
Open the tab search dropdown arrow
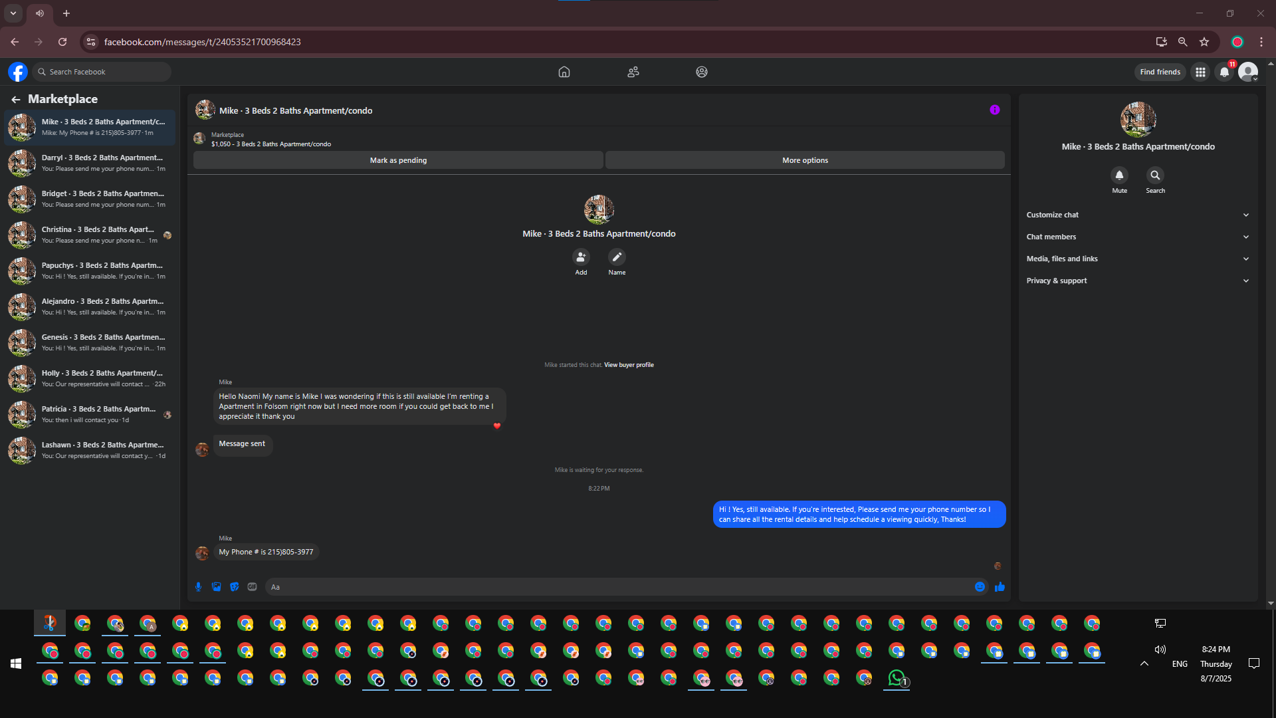[13, 13]
